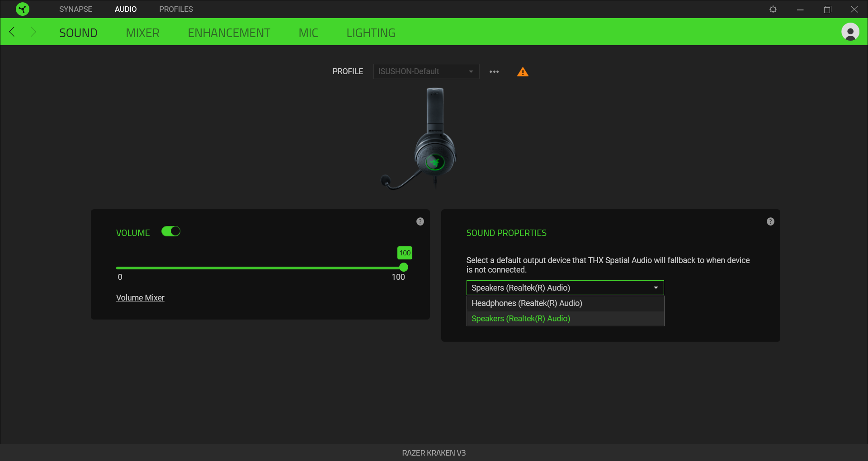Click the orange warning triangle icon
The height and width of the screenshot is (461, 868).
click(x=523, y=72)
